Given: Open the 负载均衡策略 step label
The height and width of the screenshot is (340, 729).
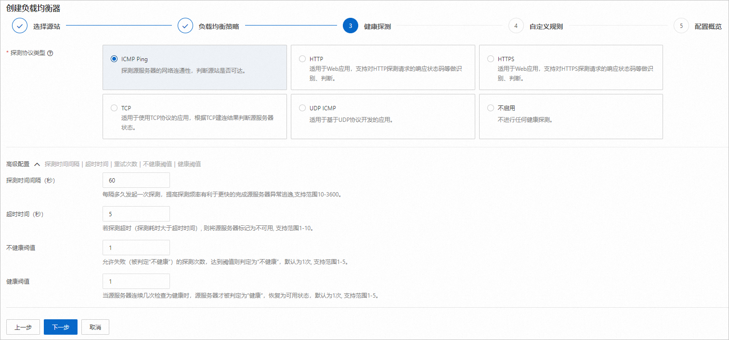Looking at the screenshot, I should click(x=219, y=26).
